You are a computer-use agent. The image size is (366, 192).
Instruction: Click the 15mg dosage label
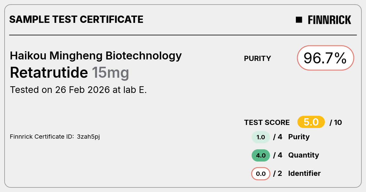pos(110,73)
